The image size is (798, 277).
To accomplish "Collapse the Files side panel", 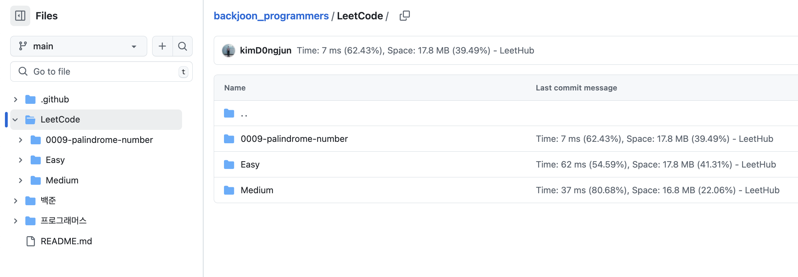I will coord(20,16).
